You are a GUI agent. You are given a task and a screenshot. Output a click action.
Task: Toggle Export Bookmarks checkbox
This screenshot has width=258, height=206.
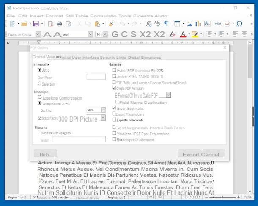point(114,108)
